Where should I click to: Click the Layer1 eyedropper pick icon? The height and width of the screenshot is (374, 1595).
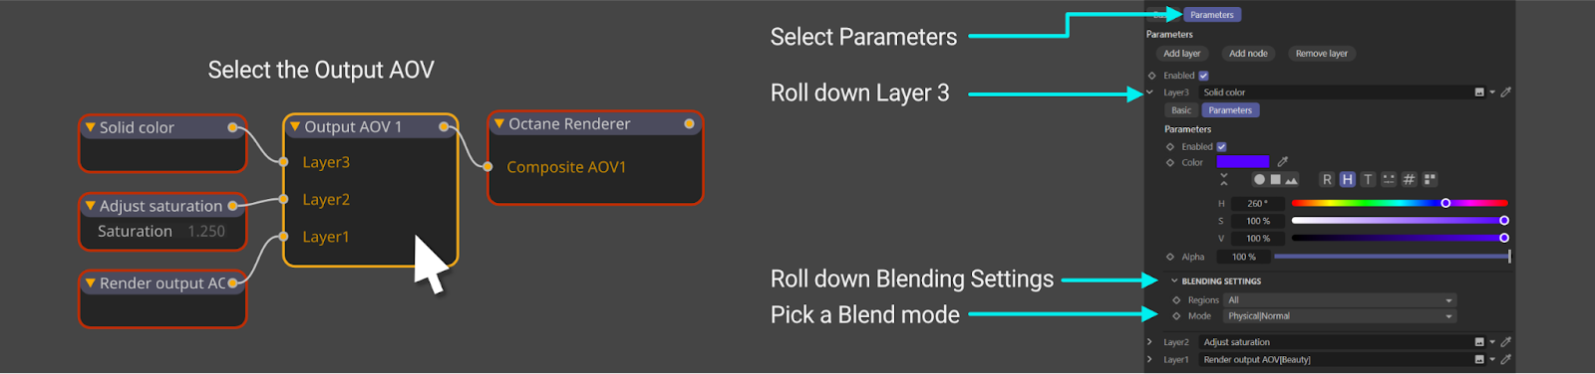click(1506, 359)
